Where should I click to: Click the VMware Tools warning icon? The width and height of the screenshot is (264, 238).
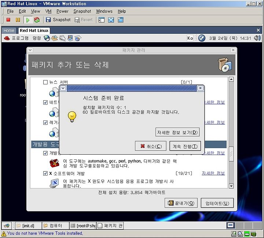tap(4, 234)
